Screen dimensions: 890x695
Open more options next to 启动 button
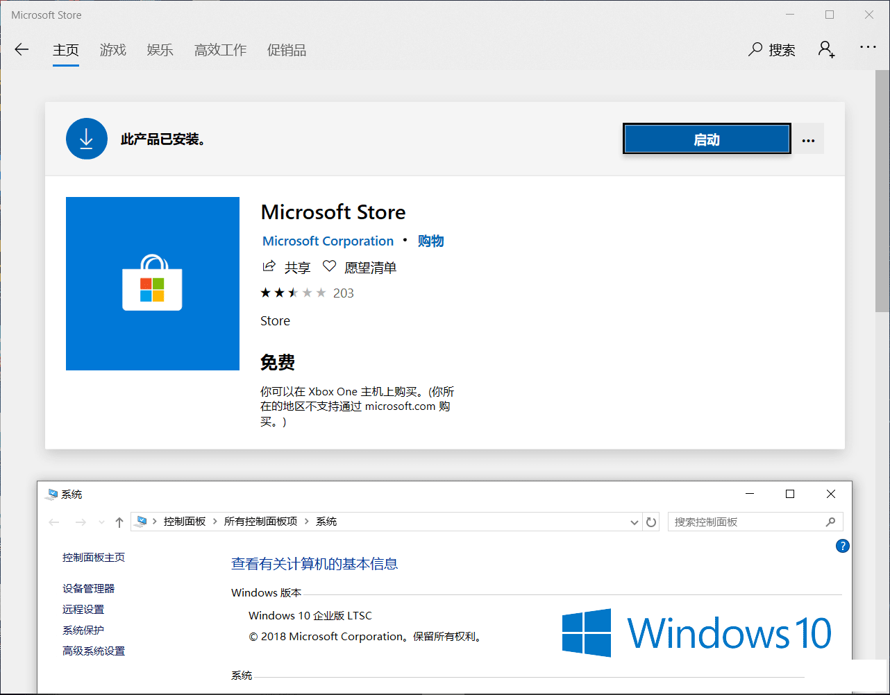point(808,140)
